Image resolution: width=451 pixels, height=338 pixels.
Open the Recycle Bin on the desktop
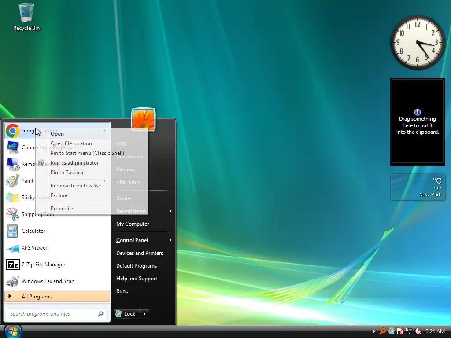pos(26,17)
